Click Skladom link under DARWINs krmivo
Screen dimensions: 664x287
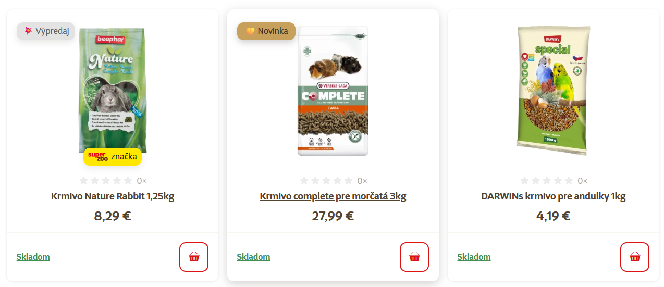click(x=474, y=257)
